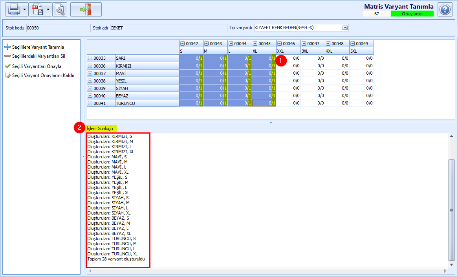The height and width of the screenshot is (277, 458).
Task: Select Seçililere Varyant Tanımla
Action: pos(38,47)
